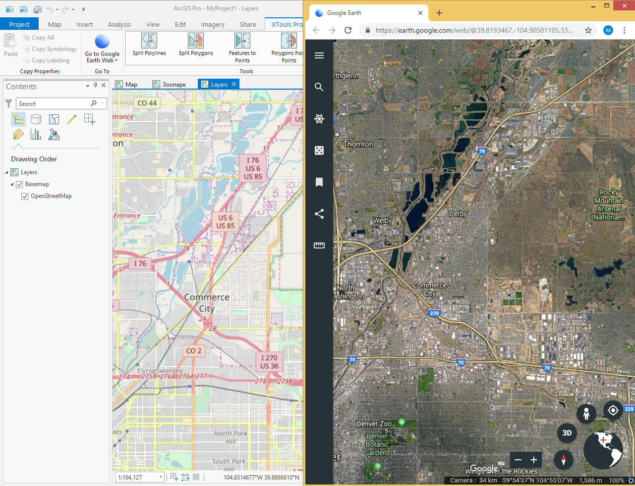Close the Contents pane
Image resolution: width=635 pixels, height=486 pixels.
coord(104,85)
